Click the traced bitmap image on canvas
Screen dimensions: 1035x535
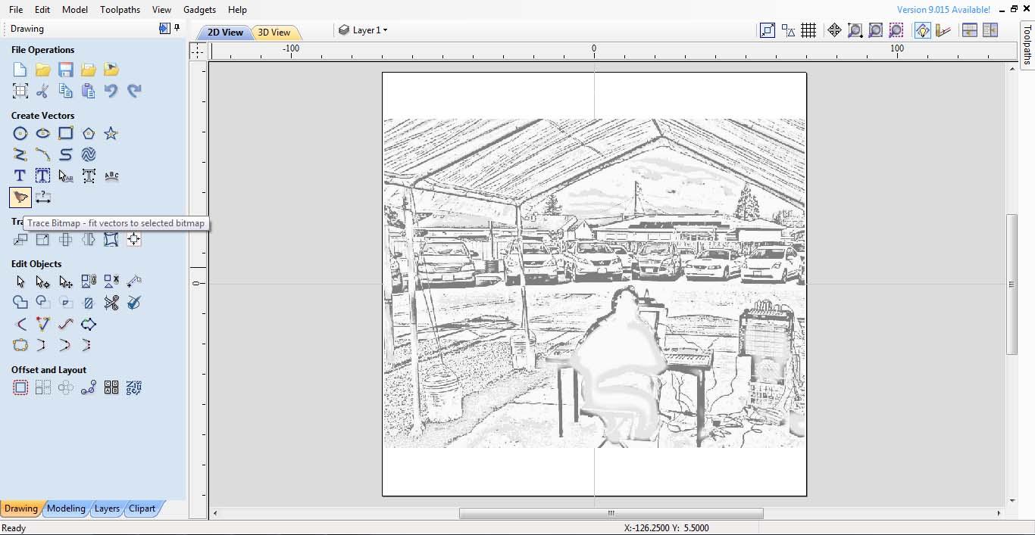pos(594,283)
